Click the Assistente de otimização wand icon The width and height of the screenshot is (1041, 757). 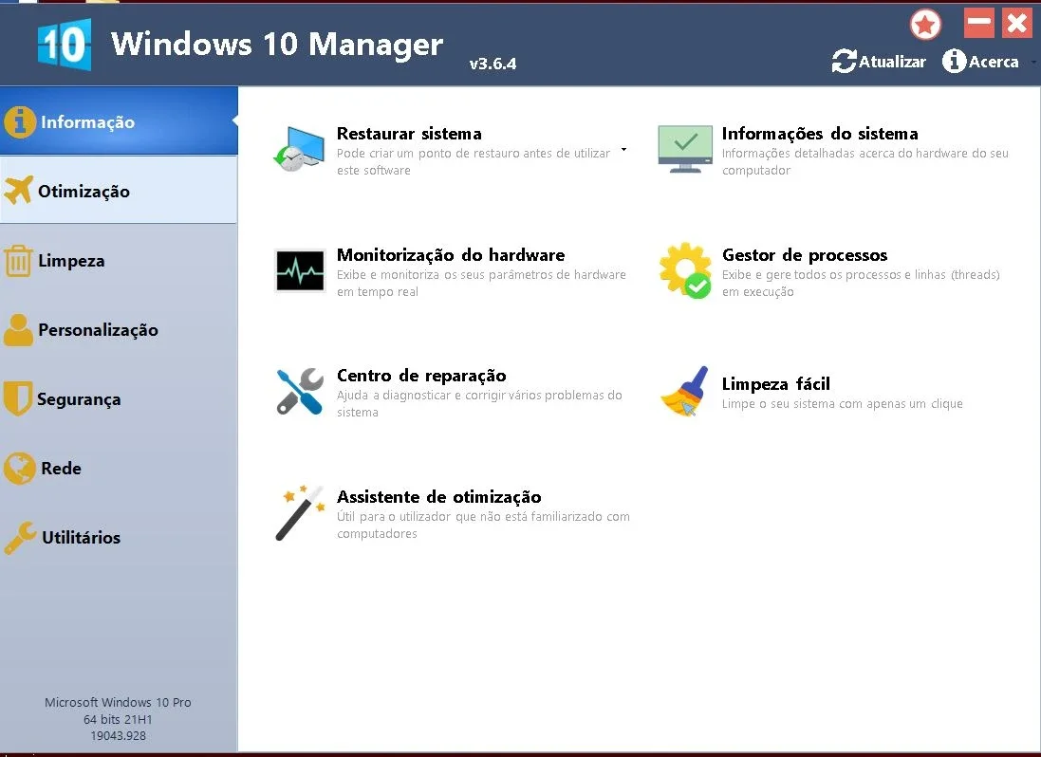point(300,513)
